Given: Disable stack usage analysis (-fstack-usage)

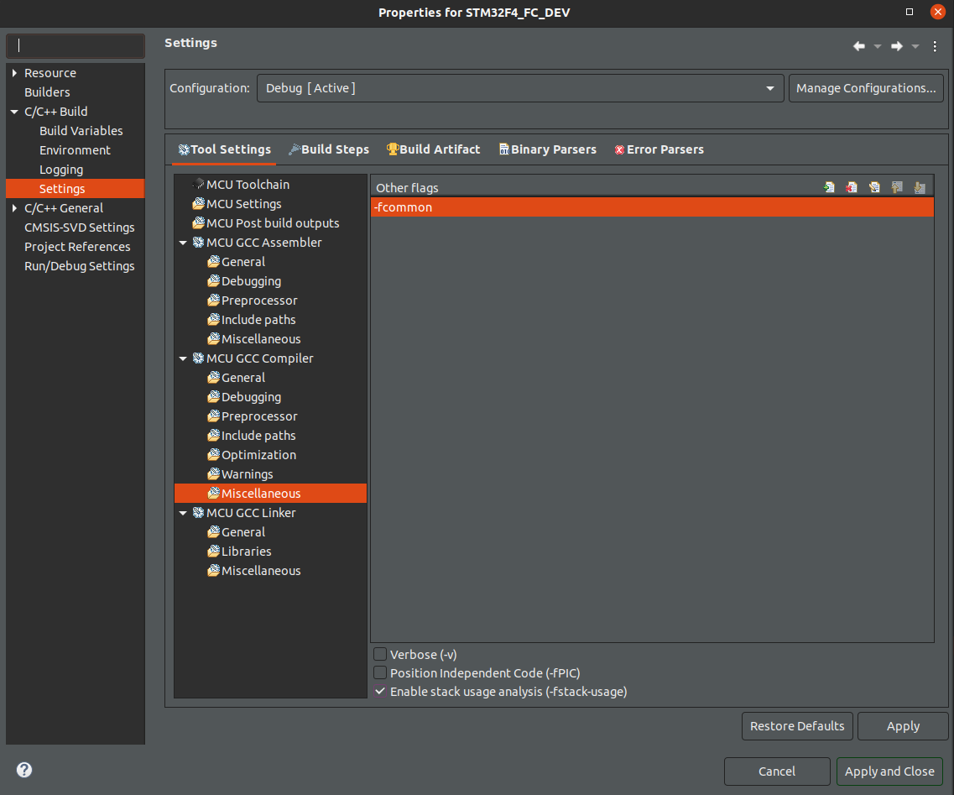Looking at the screenshot, I should tap(380, 692).
